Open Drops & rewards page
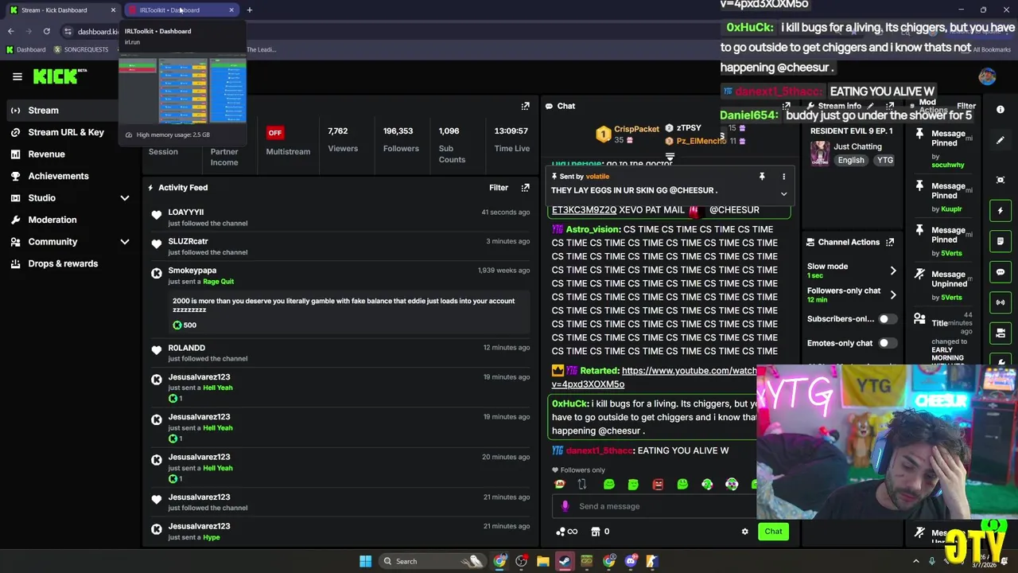The width and height of the screenshot is (1018, 573). pos(63,263)
